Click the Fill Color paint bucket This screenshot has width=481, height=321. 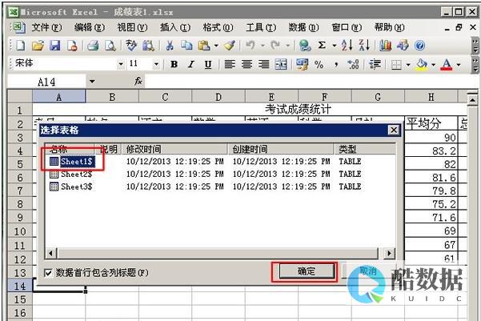click(422, 65)
